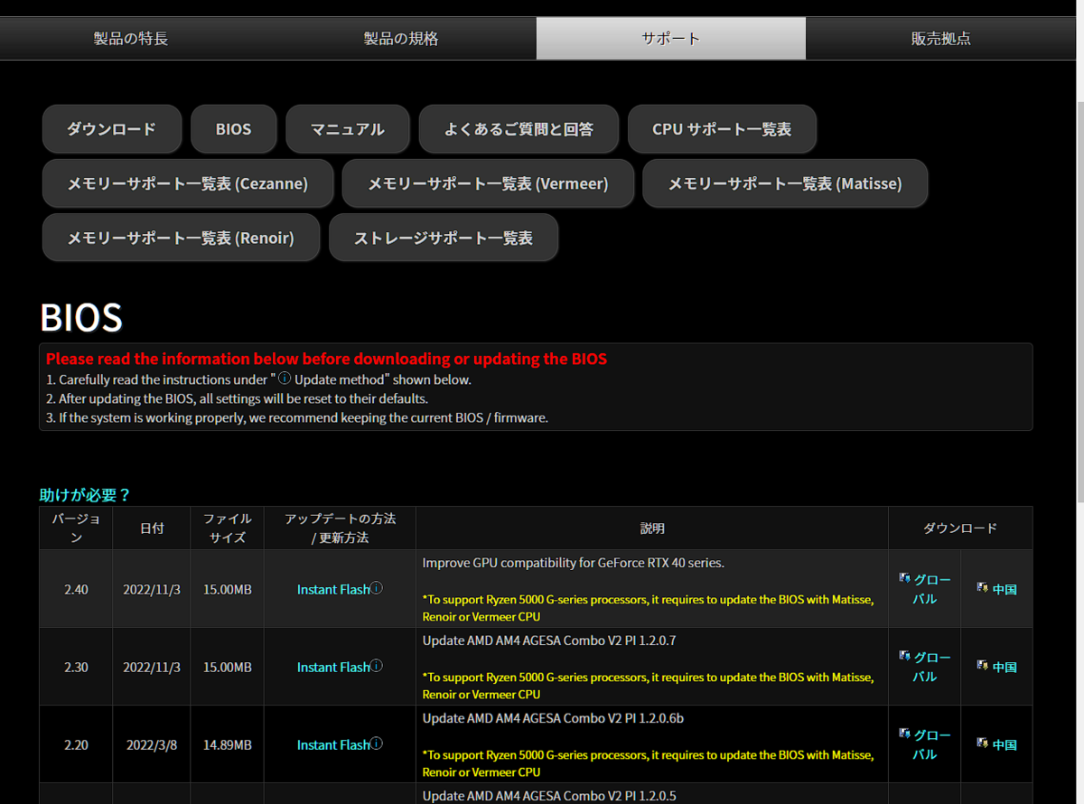Image resolution: width=1084 pixels, height=804 pixels.
Task: Switch to the 製品の特長 tab
Action: click(x=130, y=38)
